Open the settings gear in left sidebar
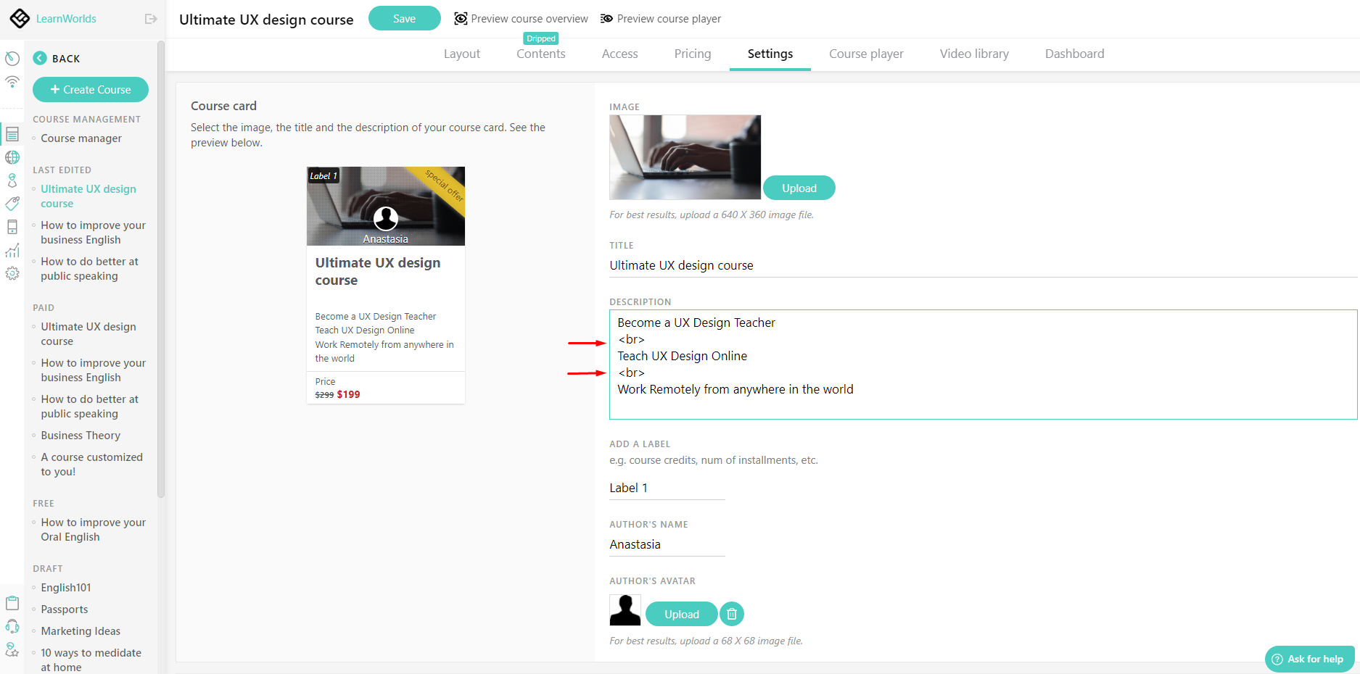Viewport: 1360px width, 674px height. coord(12,274)
